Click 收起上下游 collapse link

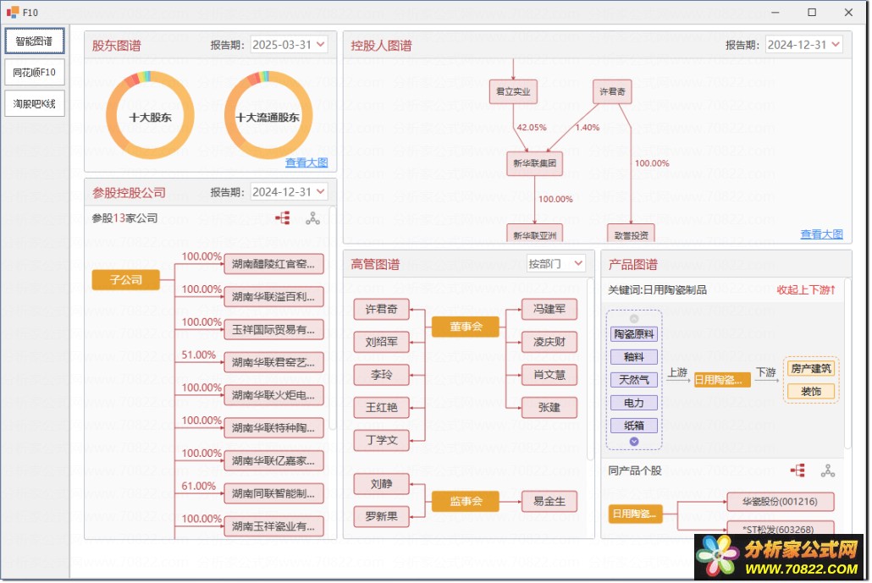(806, 289)
